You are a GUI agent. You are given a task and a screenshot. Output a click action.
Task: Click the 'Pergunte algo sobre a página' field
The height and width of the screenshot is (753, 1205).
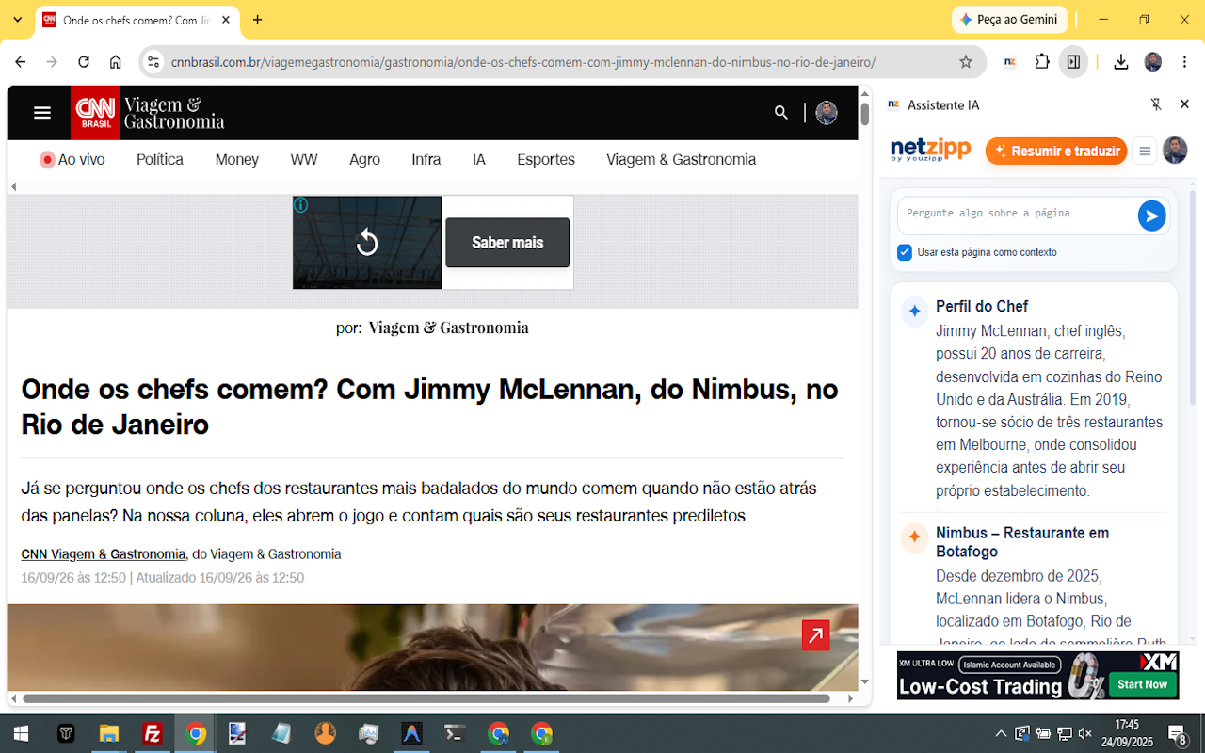point(1017,215)
